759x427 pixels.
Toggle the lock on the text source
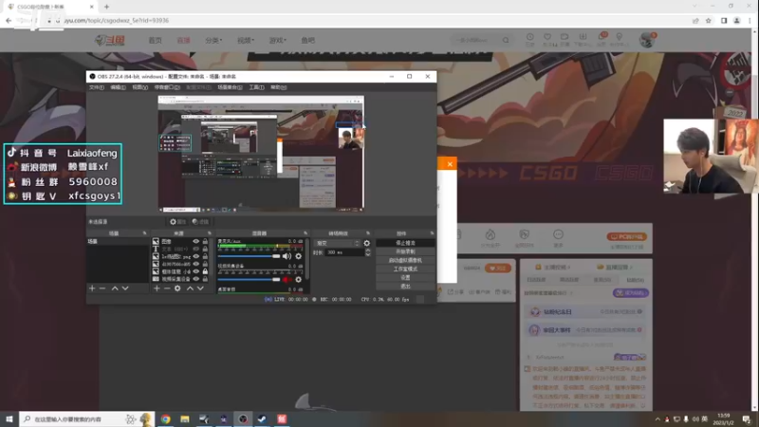[205, 249]
